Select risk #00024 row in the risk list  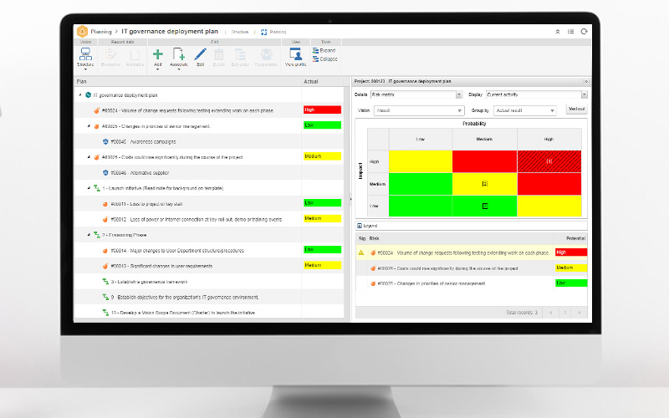tap(460, 252)
